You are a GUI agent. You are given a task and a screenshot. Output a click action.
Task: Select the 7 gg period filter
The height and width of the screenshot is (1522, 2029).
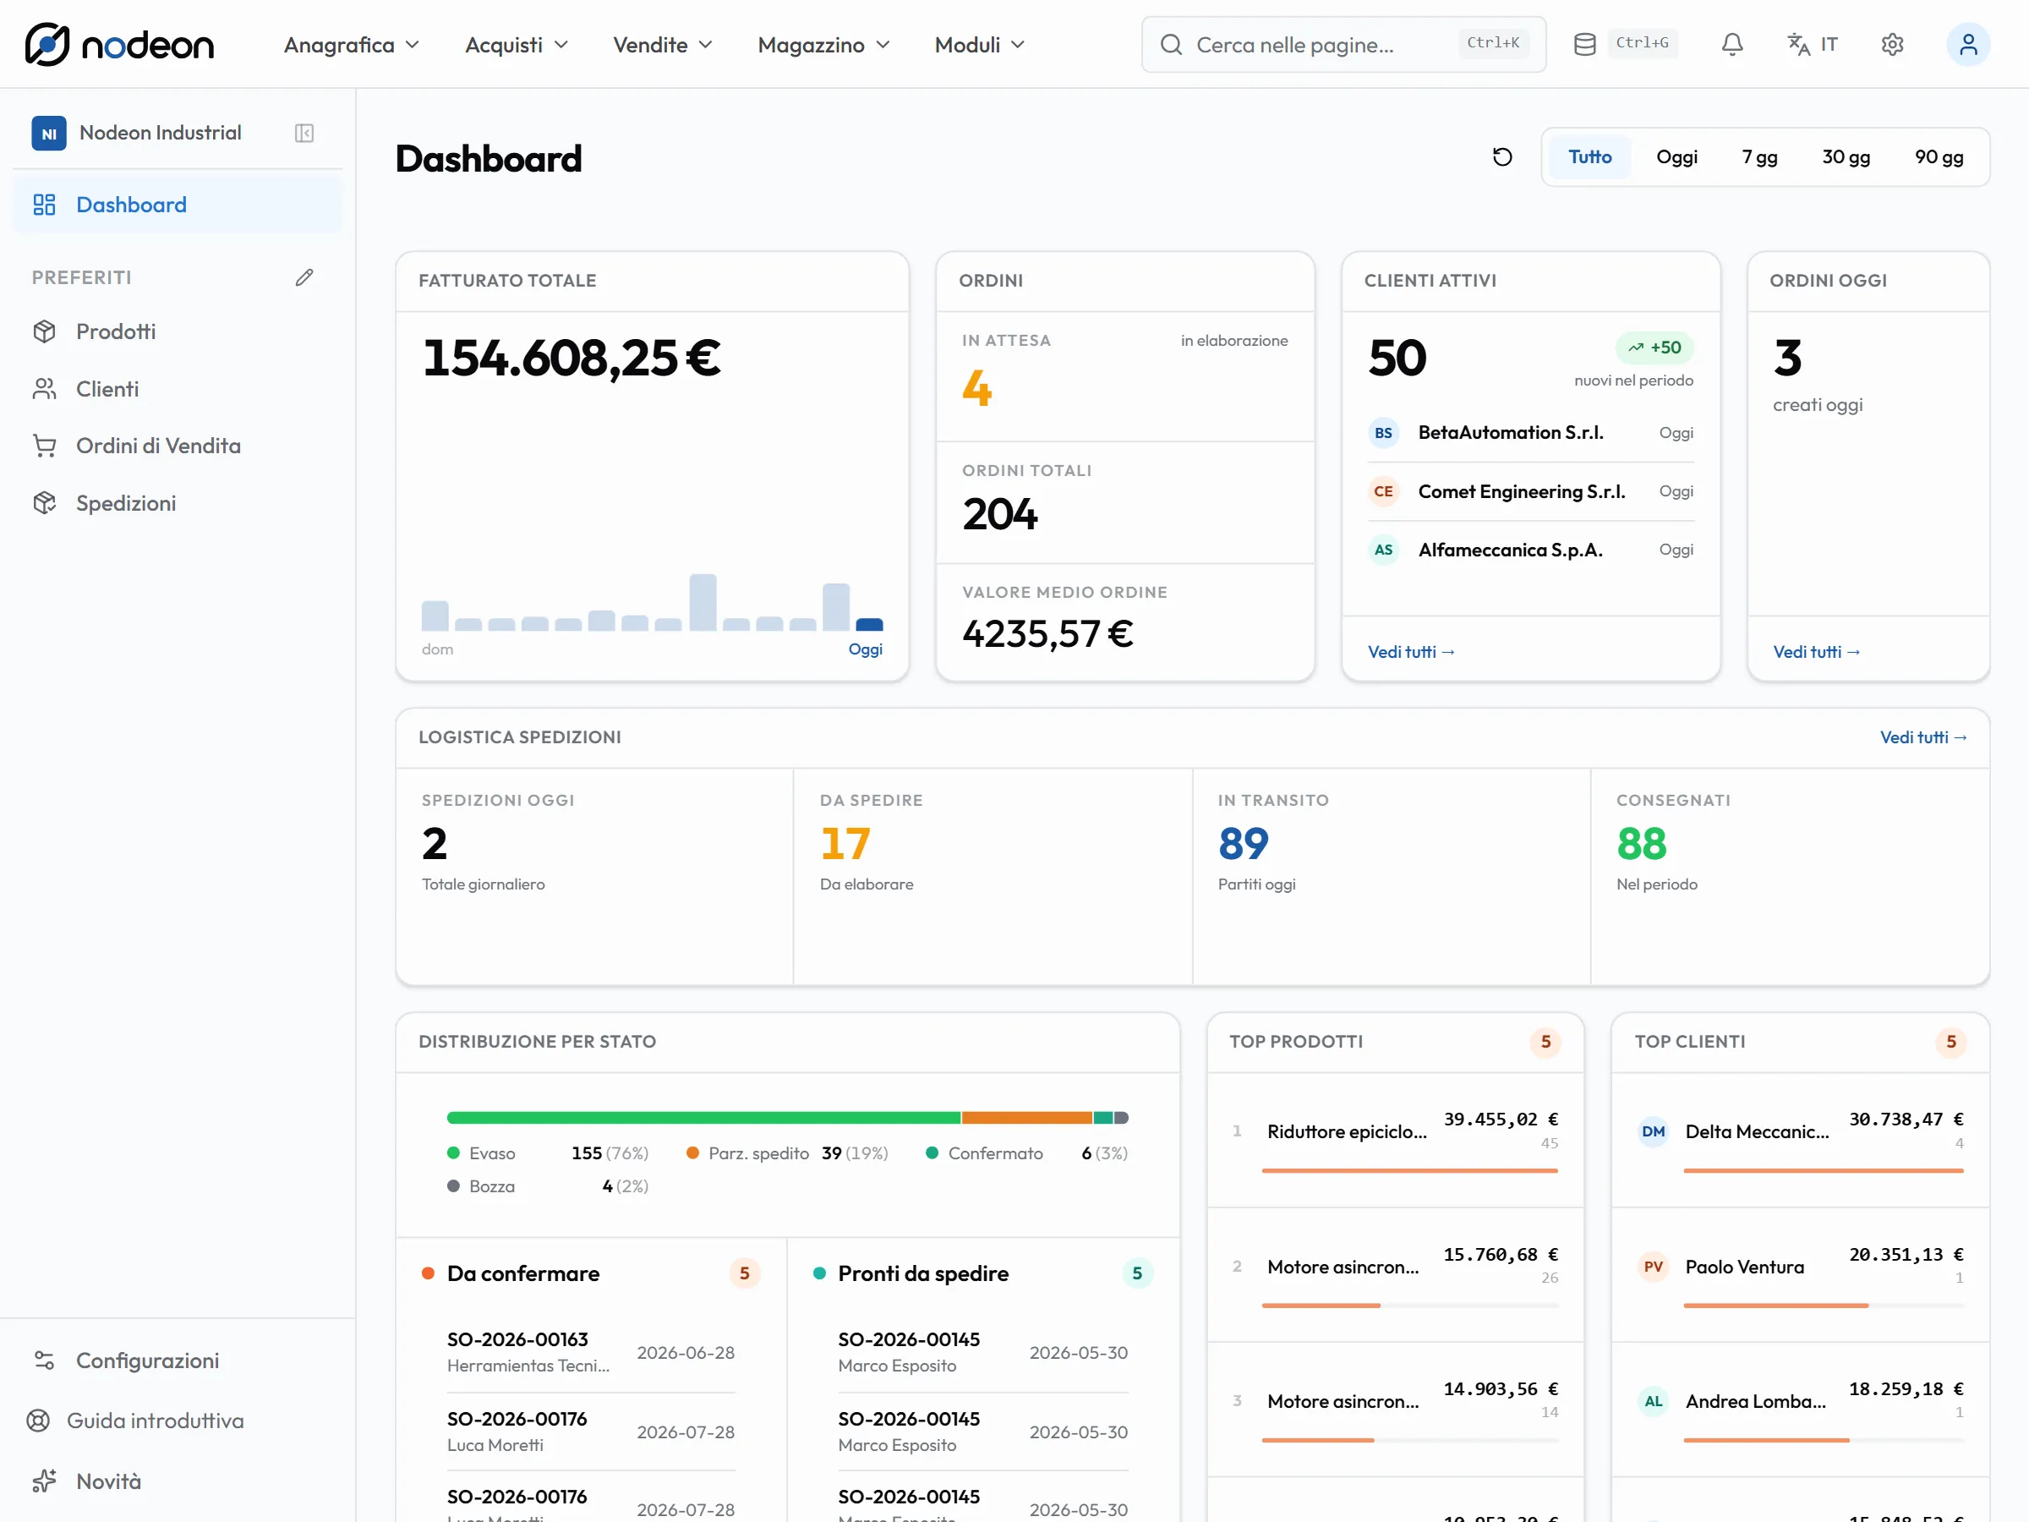pos(1759,157)
